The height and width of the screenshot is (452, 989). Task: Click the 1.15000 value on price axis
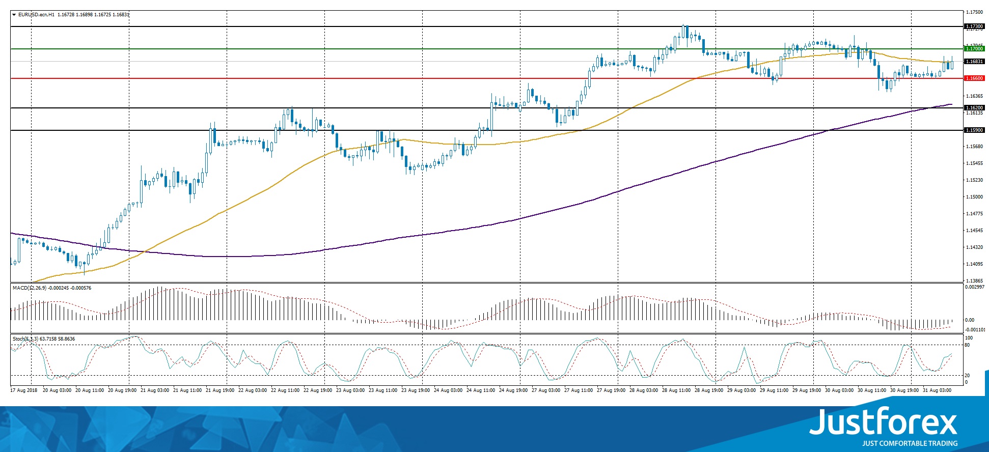pyautogui.click(x=975, y=197)
